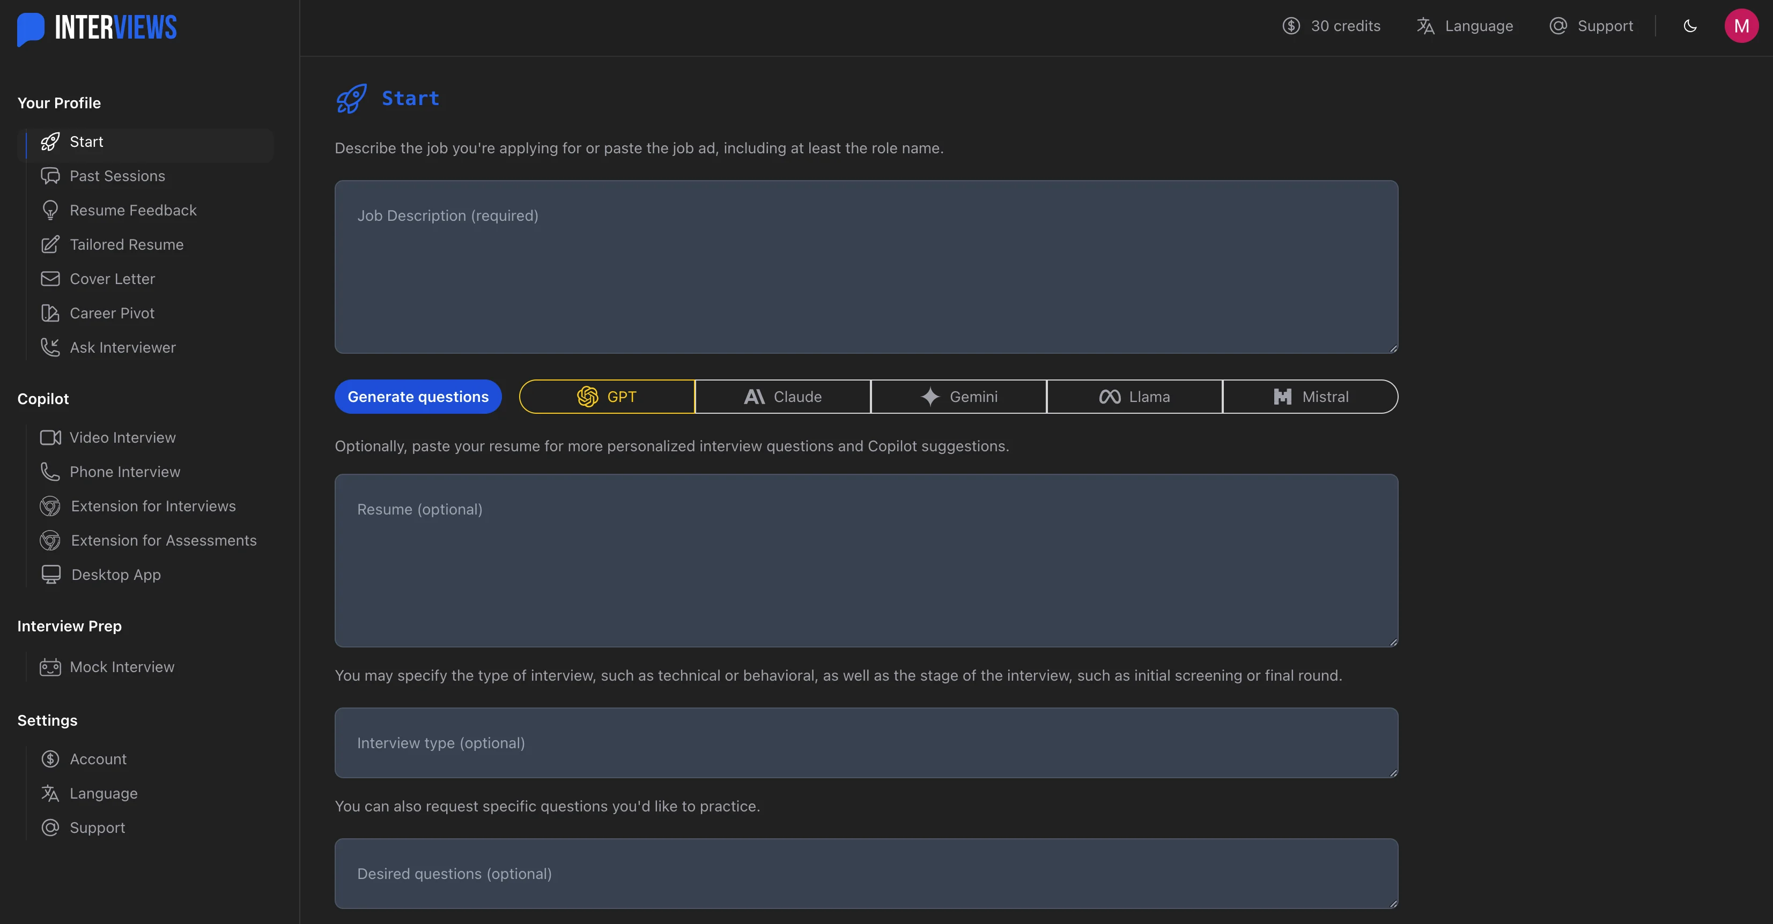Select the GPT model option
The width and height of the screenshot is (1773, 924).
coord(607,397)
